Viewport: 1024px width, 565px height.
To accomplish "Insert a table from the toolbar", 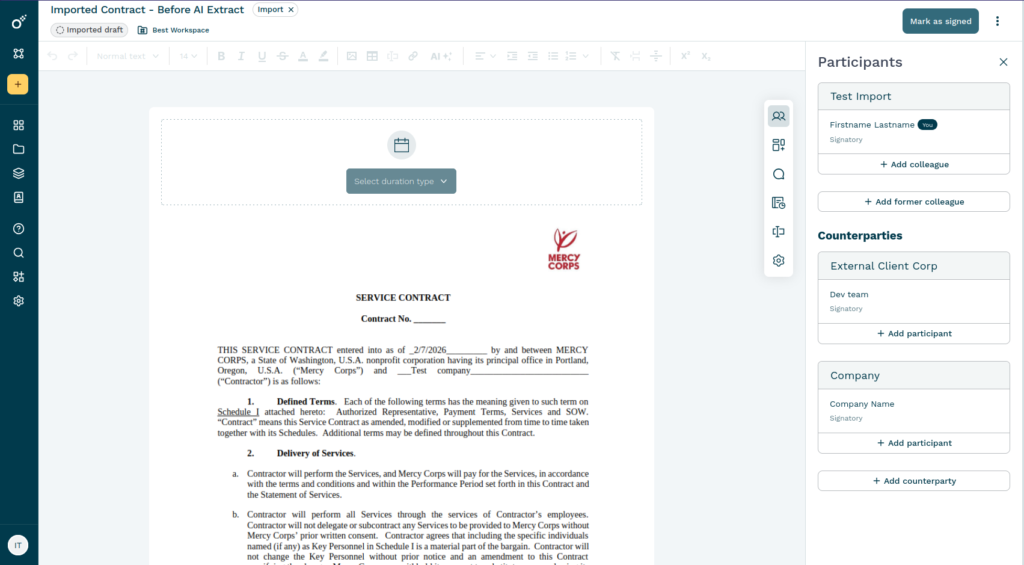I will [x=372, y=56].
